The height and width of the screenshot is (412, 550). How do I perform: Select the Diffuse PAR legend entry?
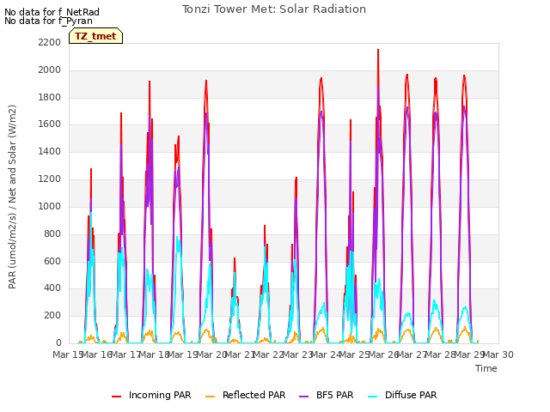pyautogui.click(x=402, y=395)
